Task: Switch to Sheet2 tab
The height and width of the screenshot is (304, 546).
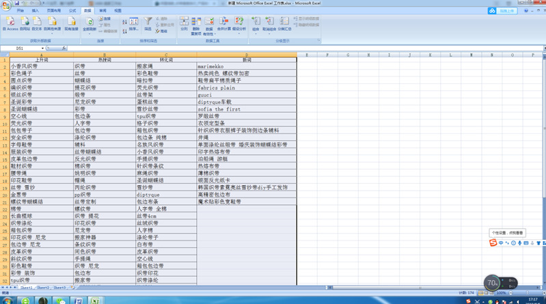Action: point(43,288)
